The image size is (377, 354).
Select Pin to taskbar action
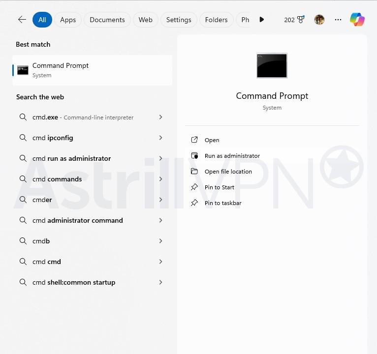pyautogui.click(x=223, y=203)
